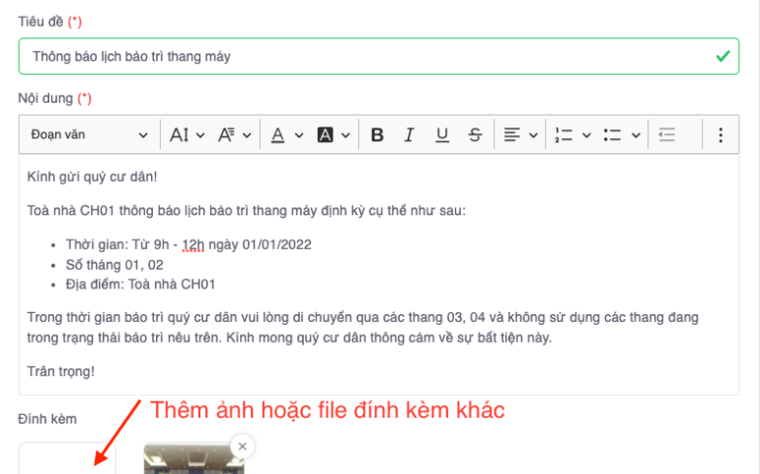Show more toolbar items (three dots)

721,135
